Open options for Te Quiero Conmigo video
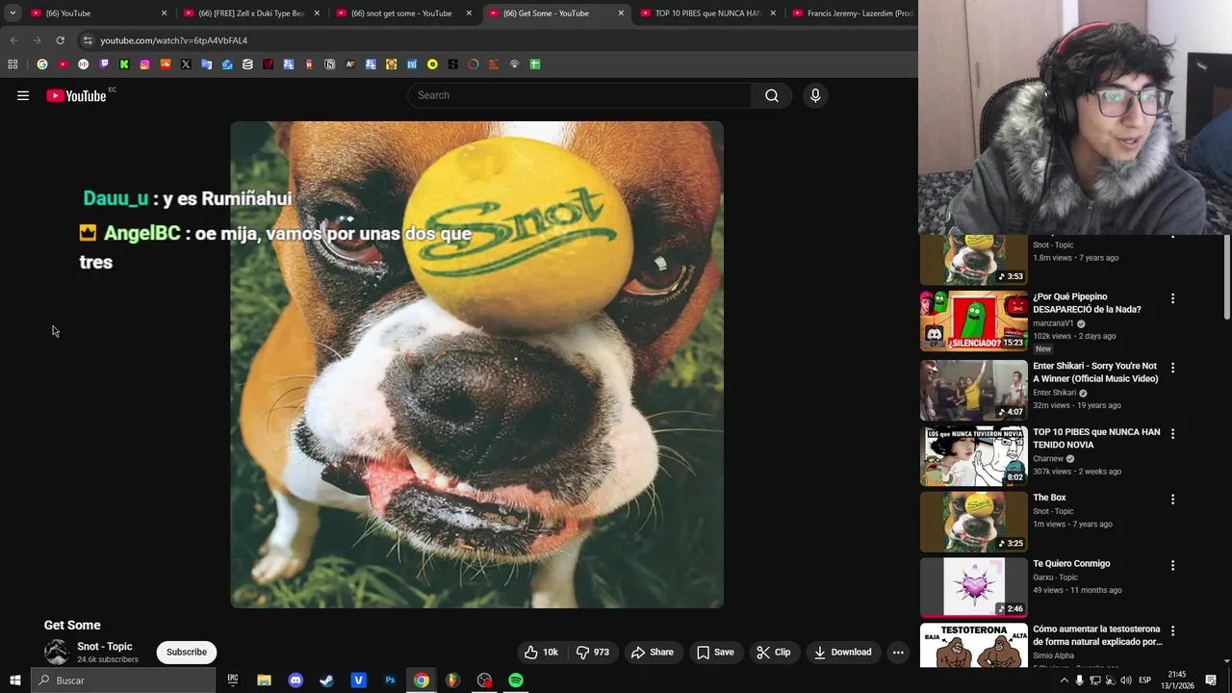 pyautogui.click(x=1172, y=565)
